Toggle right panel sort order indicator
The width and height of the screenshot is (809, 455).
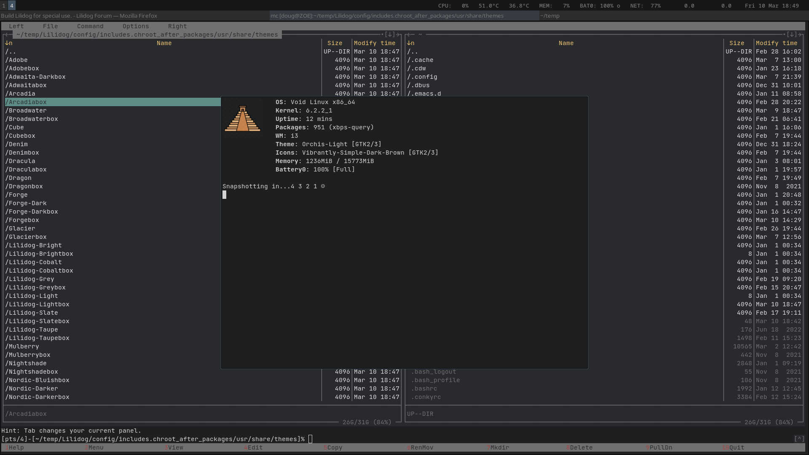[x=410, y=43]
